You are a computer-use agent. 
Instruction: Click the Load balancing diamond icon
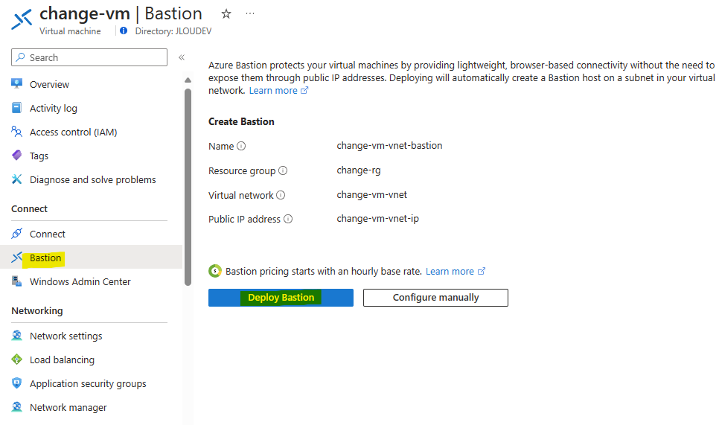17,360
